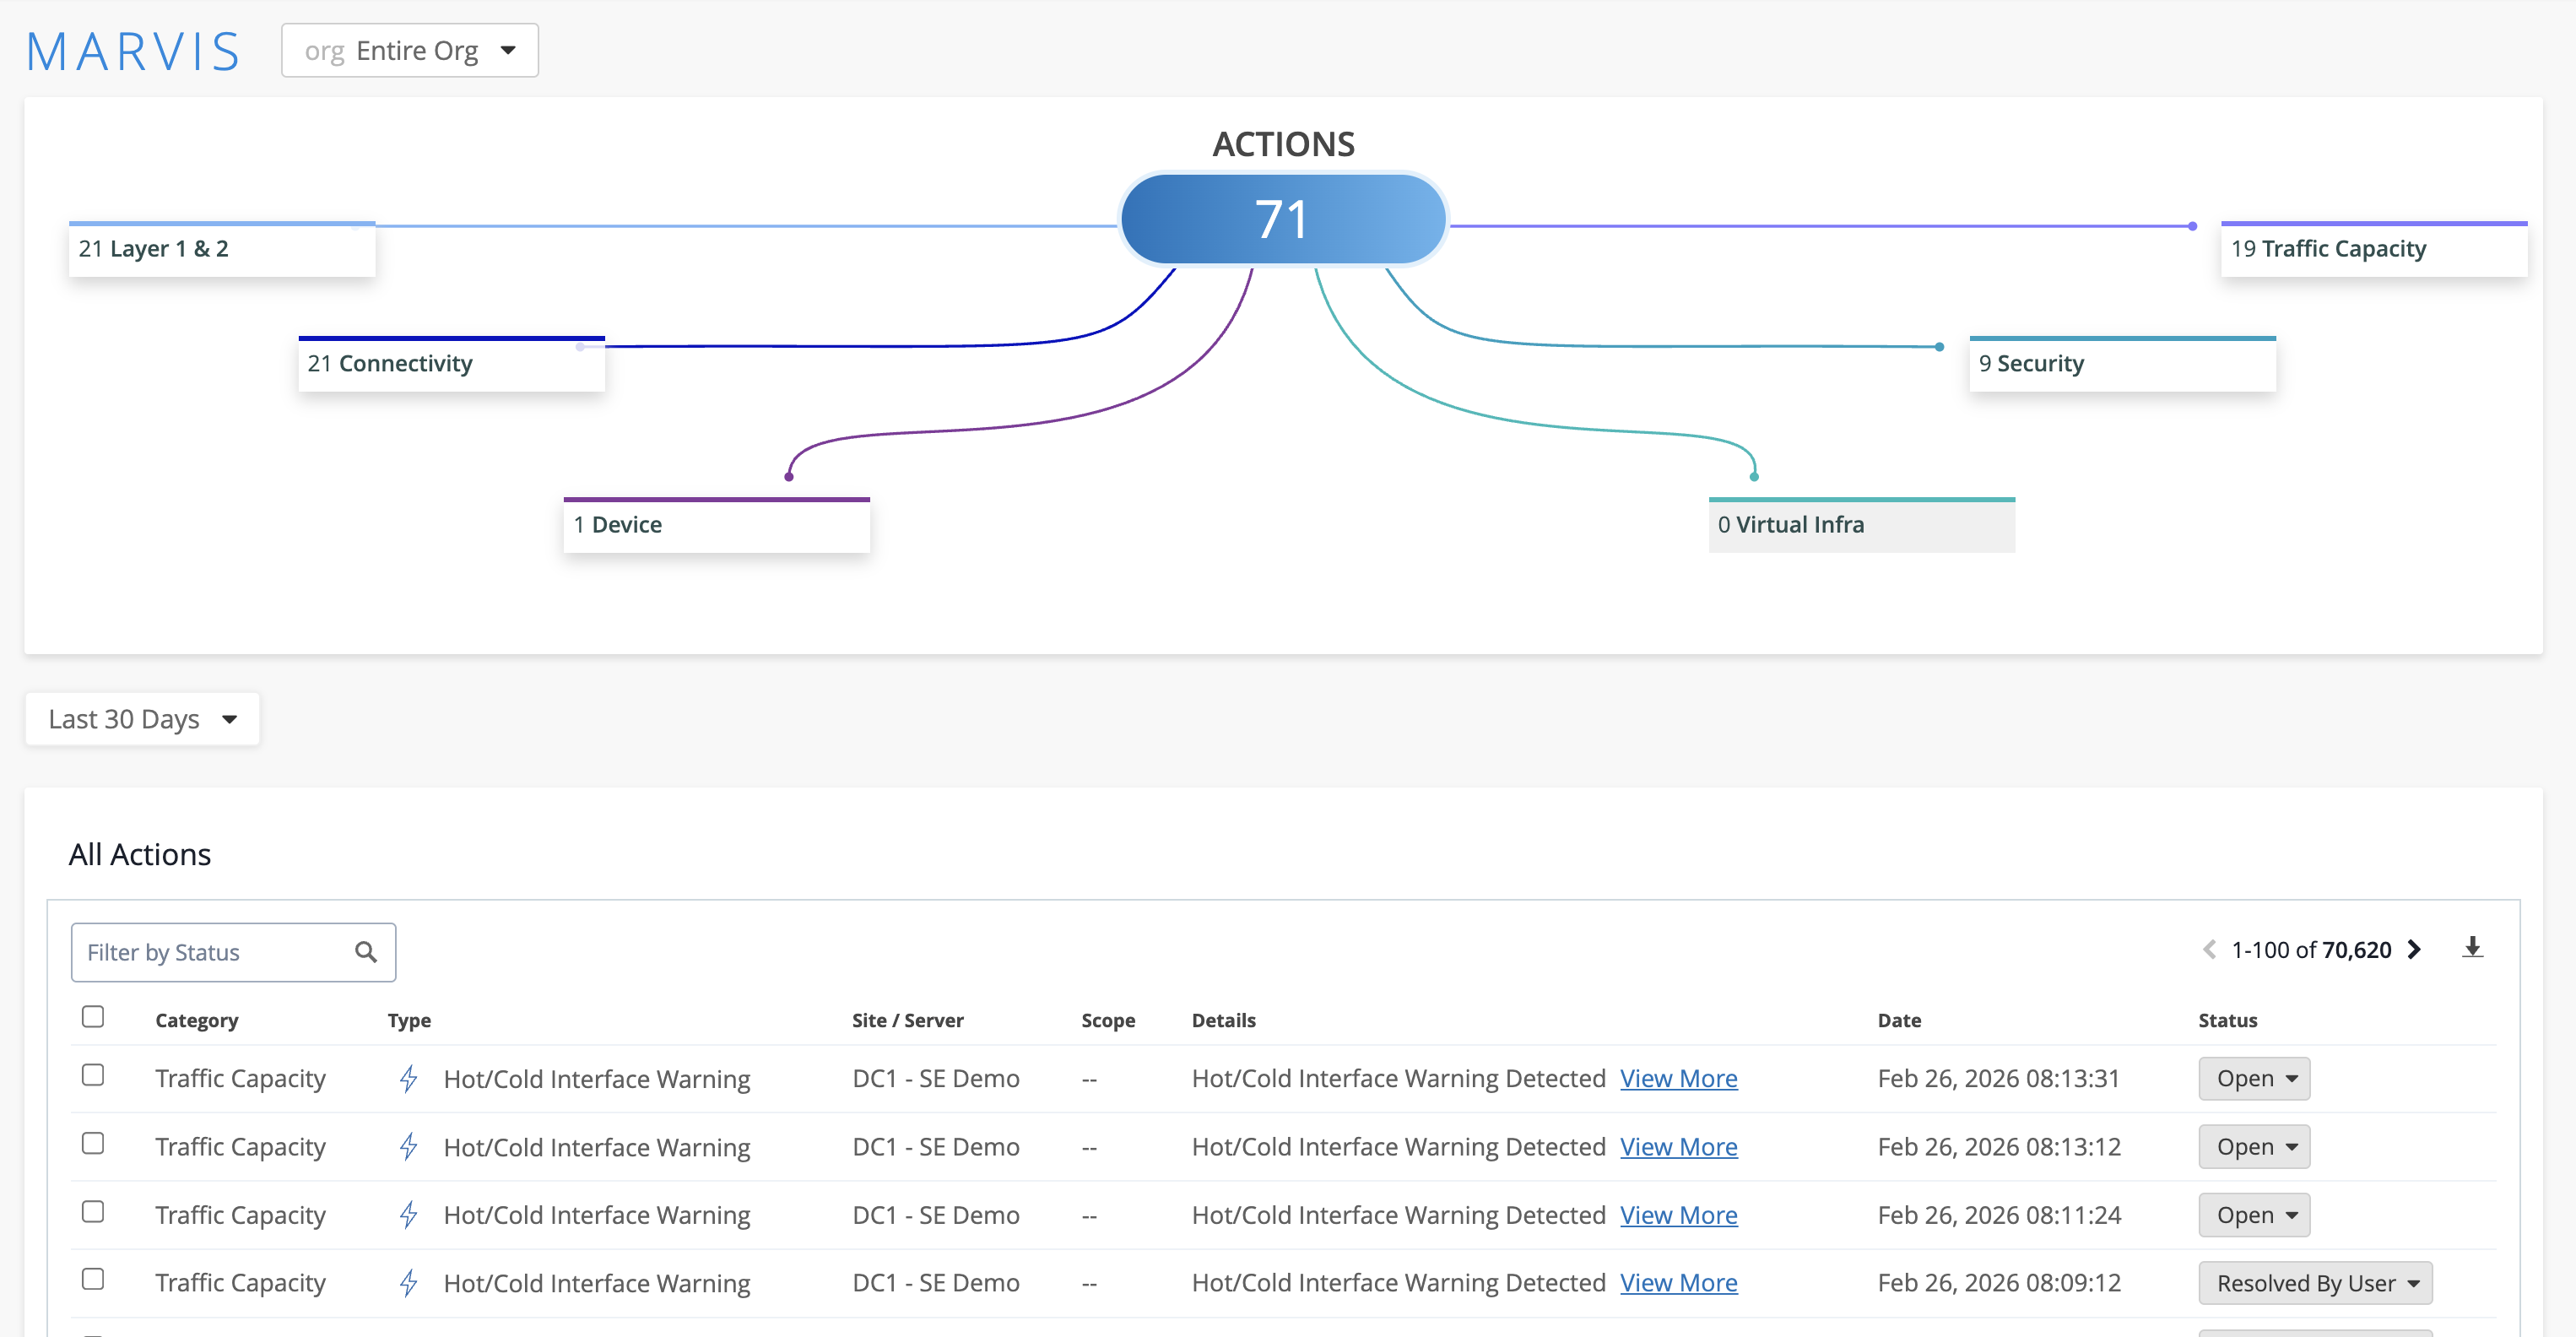Click inside the Filter by Status field
Image resolution: width=2576 pixels, height=1337 pixels.
click(x=200, y=952)
